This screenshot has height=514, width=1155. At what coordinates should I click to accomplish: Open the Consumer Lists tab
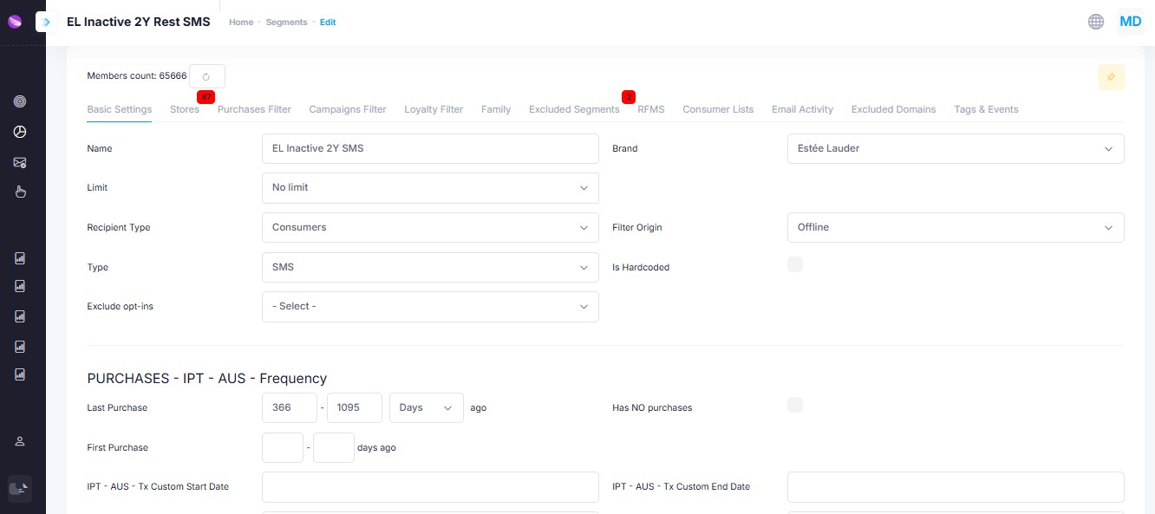pos(718,109)
